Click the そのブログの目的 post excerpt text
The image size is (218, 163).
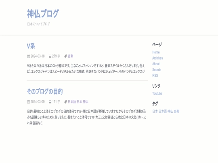(87, 117)
